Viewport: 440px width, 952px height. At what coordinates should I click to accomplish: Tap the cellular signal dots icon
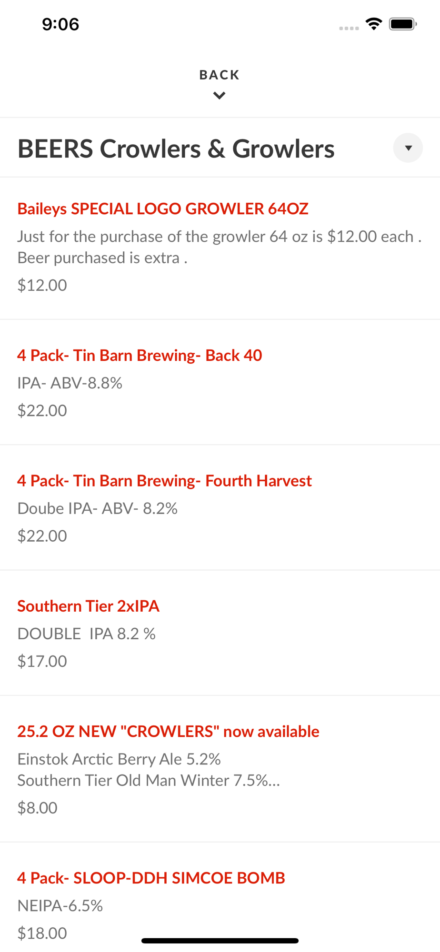(349, 28)
